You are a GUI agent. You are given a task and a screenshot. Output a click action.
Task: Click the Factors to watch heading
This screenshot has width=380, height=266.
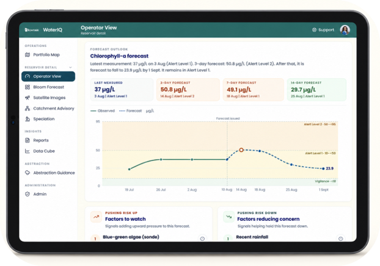(x=125, y=219)
